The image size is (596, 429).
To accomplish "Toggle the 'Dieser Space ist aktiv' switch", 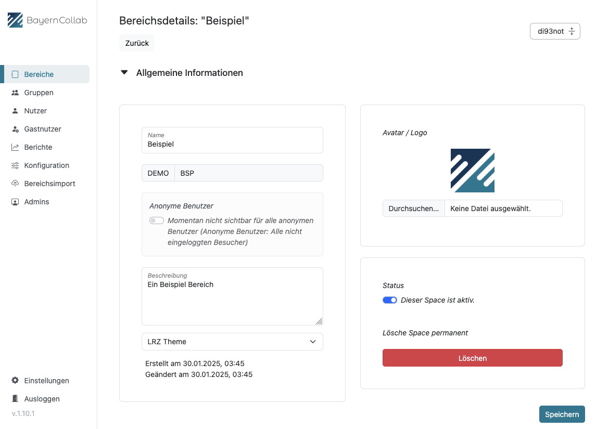I will [x=390, y=300].
